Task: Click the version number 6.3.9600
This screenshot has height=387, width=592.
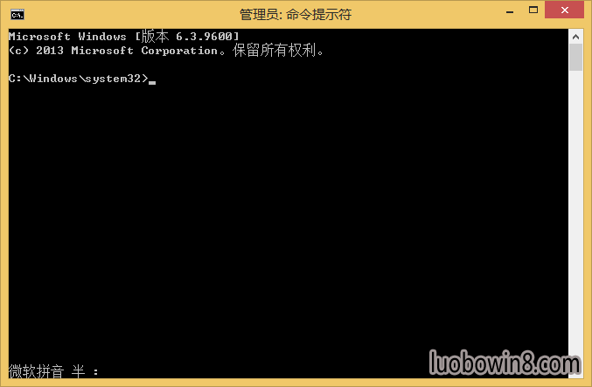Action: [204, 37]
